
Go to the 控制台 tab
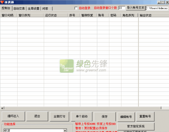[x=6, y=8]
